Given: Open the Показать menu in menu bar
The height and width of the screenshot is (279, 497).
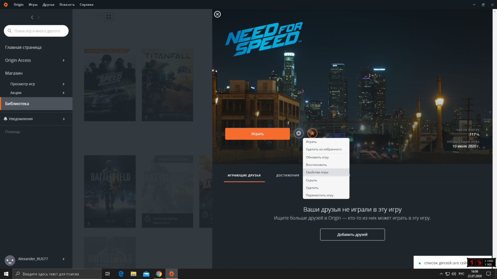Looking at the screenshot, I should coord(67,5).
